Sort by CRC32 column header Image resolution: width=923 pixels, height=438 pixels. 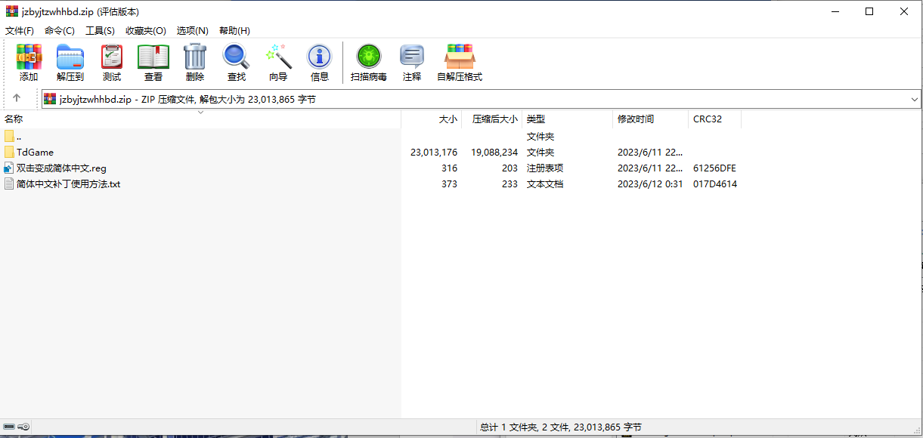pos(714,119)
